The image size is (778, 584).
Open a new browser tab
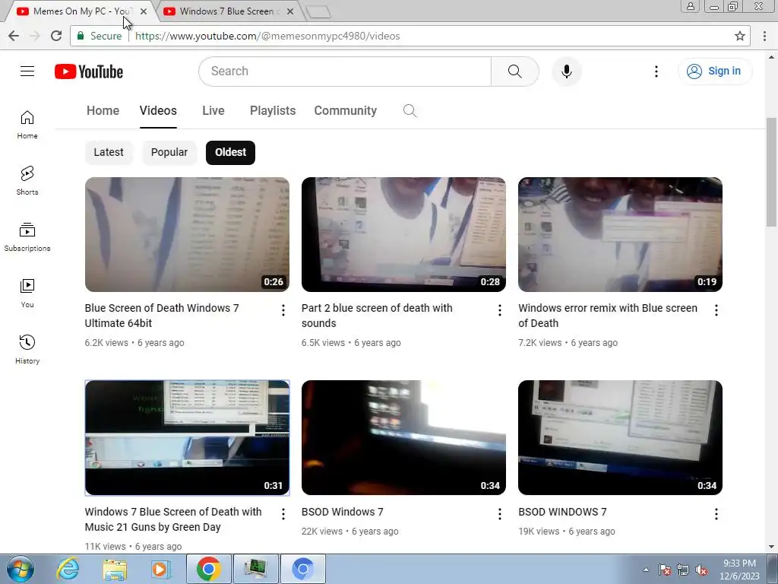[x=318, y=12]
